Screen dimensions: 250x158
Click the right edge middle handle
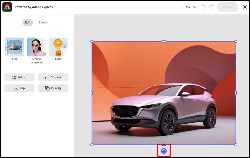coord(236,93)
